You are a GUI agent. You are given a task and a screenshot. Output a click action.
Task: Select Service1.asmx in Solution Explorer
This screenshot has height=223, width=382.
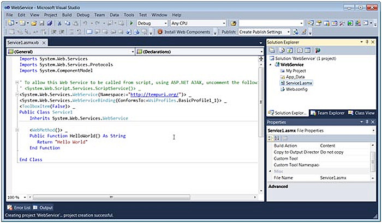pos(299,83)
